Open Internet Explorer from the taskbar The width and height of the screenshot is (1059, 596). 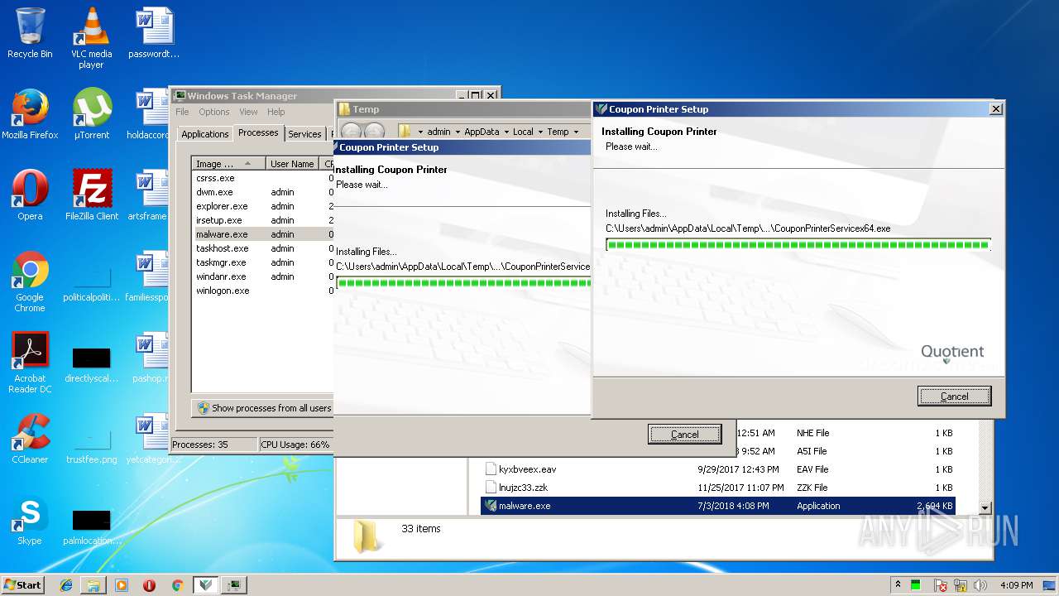coord(66,585)
